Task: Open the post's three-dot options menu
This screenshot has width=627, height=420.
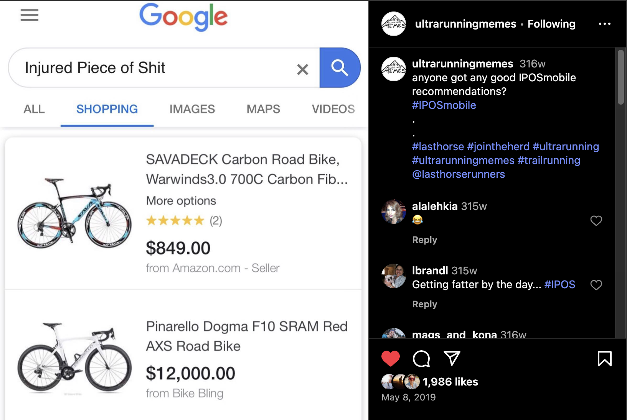Action: [605, 24]
